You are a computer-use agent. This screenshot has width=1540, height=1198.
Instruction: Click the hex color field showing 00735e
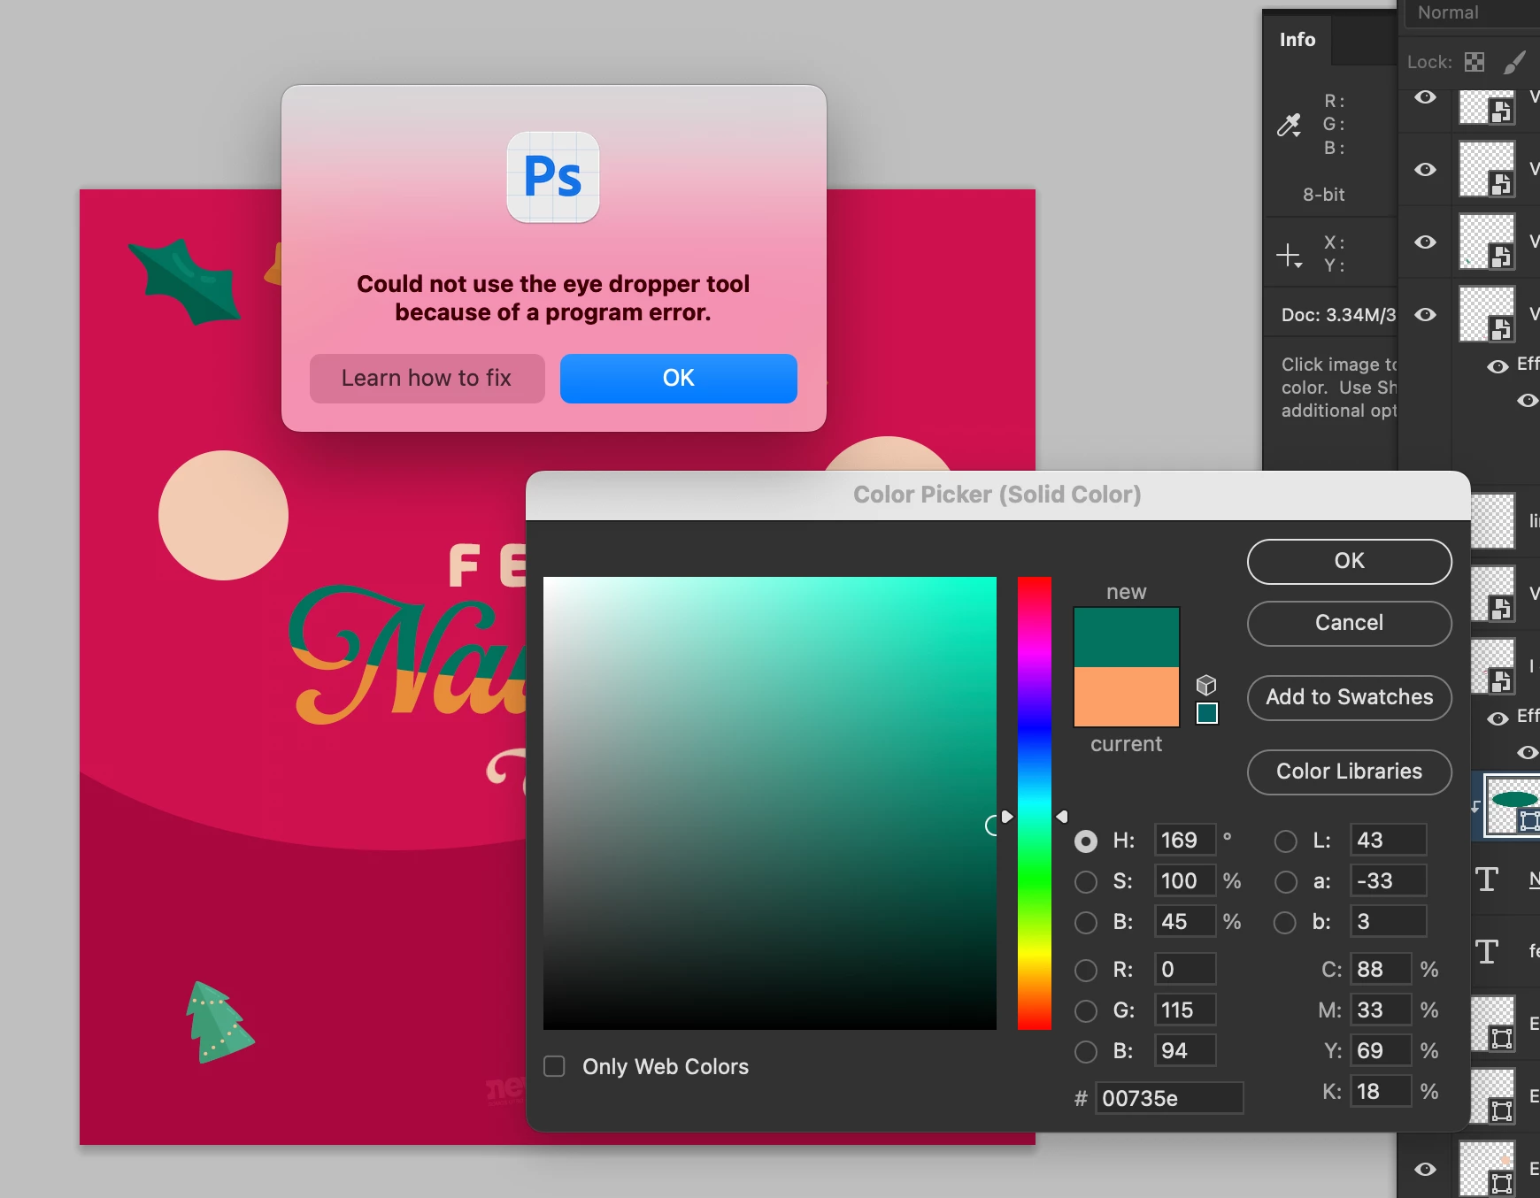(1169, 1099)
